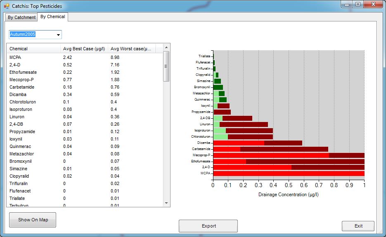The image size is (386, 237).
Task: Sort by the Chemical column header
Action: pos(33,49)
